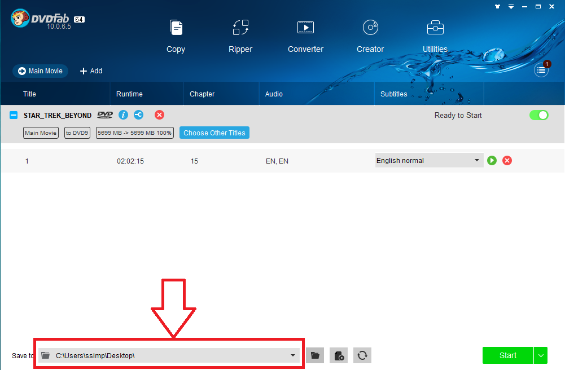Open the task queue list icon
Screen dimensions: 565x370
541,70
